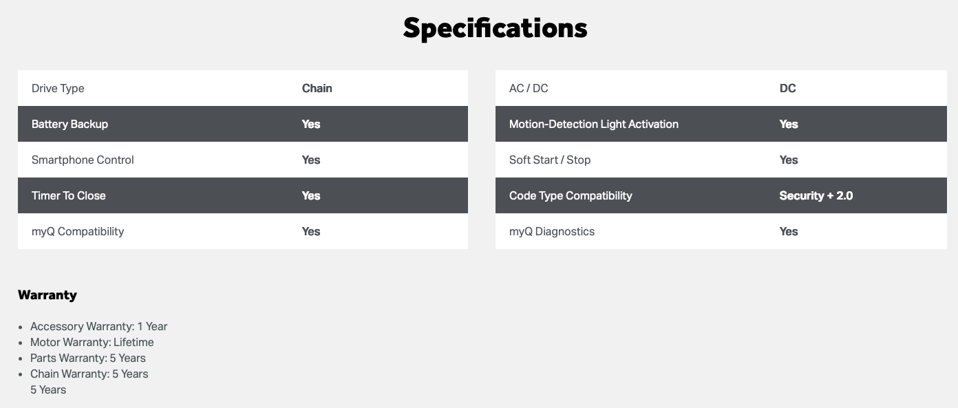This screenshot has height=408, width=958.
Task: Select the Accessory Warranty: 1 Year item
Action: pos(98,326)
